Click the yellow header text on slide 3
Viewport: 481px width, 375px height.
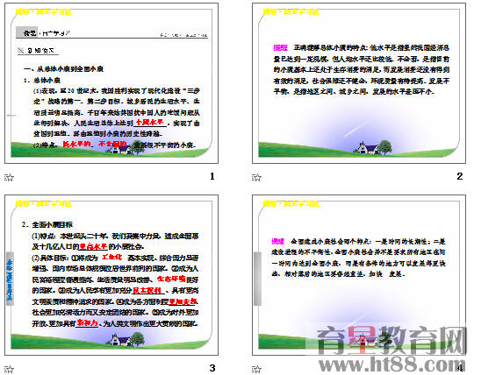point(44,203)
